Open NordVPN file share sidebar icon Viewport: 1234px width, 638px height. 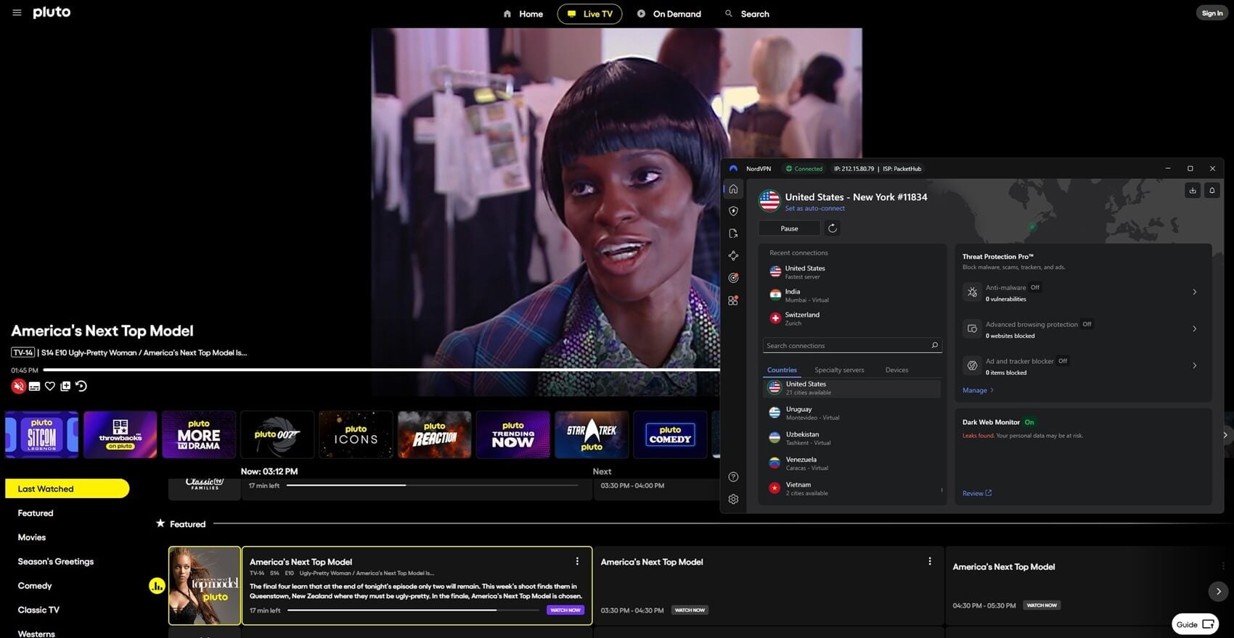point(733,233)
